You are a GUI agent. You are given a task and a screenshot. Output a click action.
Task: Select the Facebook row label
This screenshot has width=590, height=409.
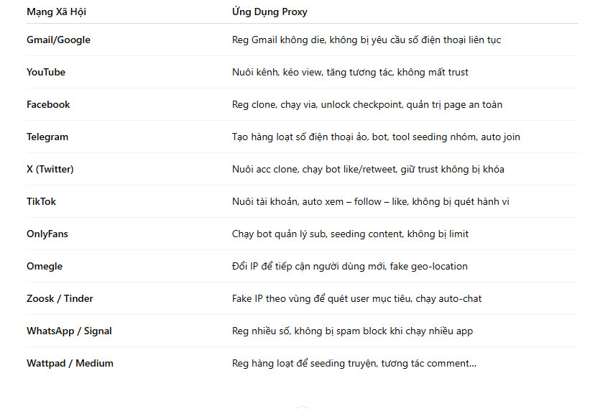(x=48, y=104)
